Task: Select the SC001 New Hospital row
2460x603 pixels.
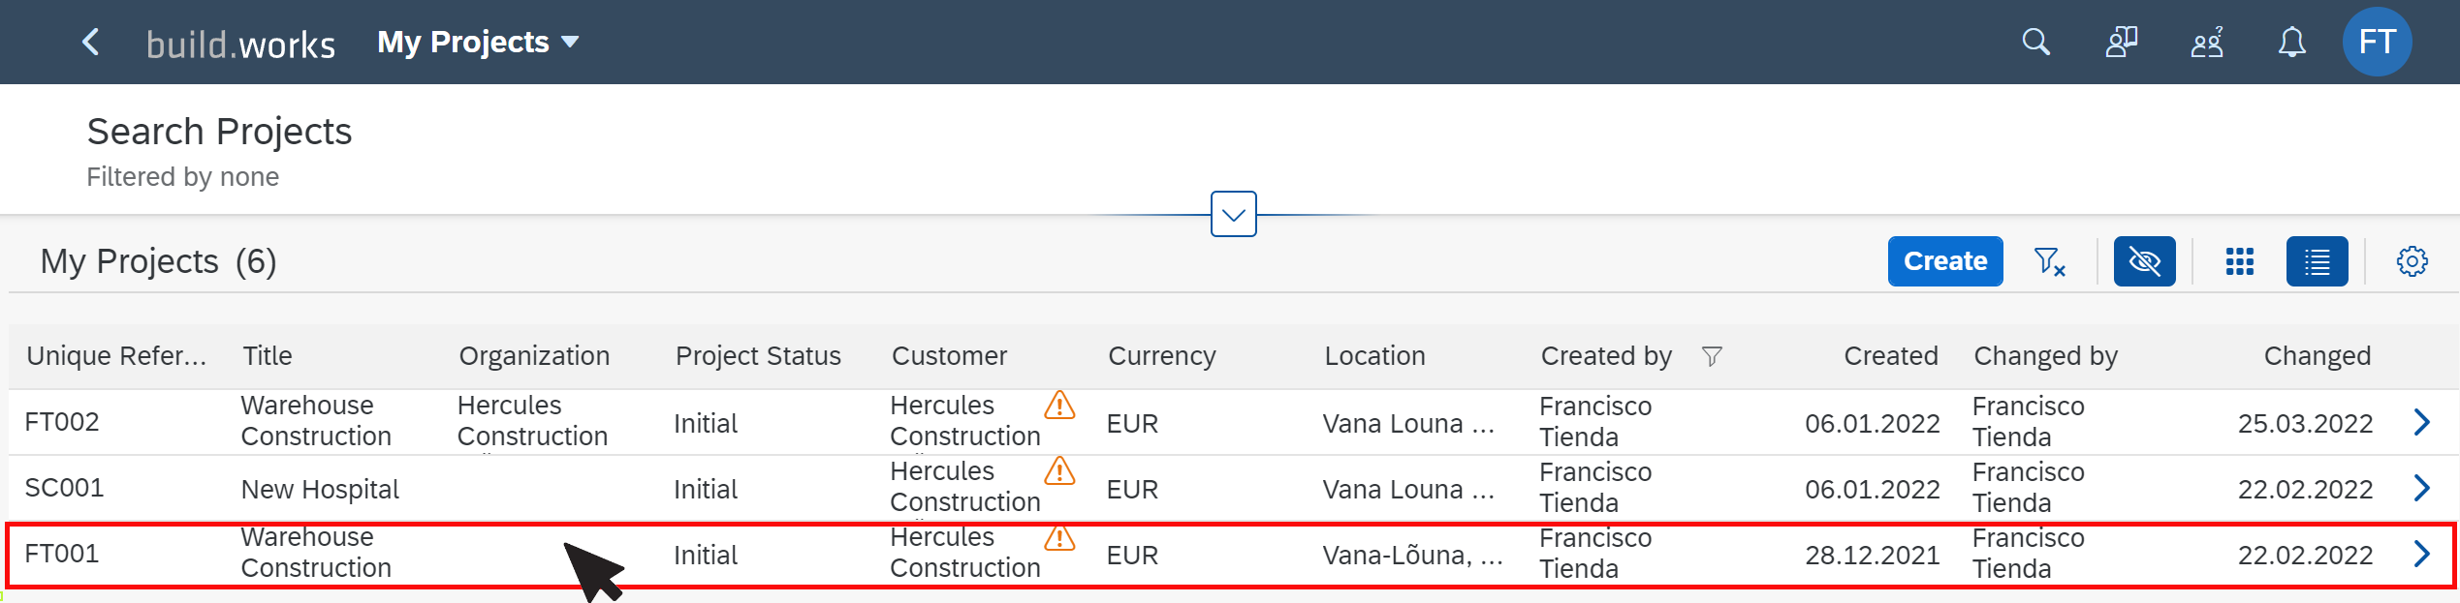Action: (1231, 488)
